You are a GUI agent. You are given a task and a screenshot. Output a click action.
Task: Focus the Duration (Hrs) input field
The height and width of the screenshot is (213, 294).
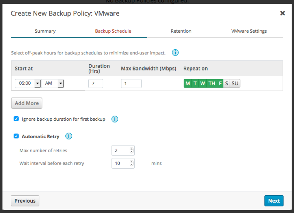tap(96, 83)
